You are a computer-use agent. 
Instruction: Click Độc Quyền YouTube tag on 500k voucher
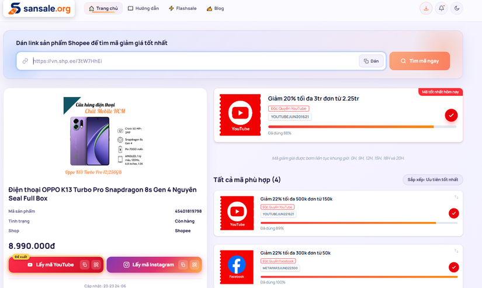coord(278,207)
